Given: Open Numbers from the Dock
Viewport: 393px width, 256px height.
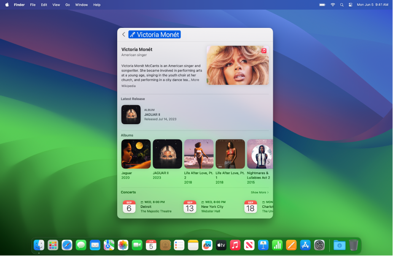Looking at the screenshot, I should (x=277, y=245).
